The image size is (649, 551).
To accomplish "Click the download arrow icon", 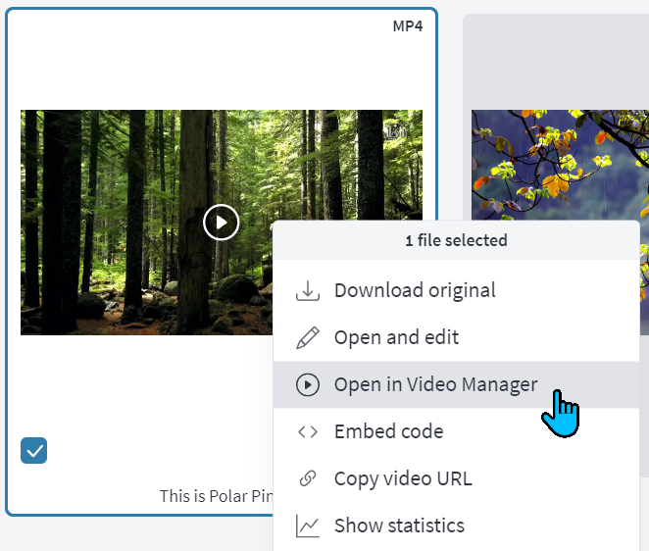I will (x=308, y=290).
